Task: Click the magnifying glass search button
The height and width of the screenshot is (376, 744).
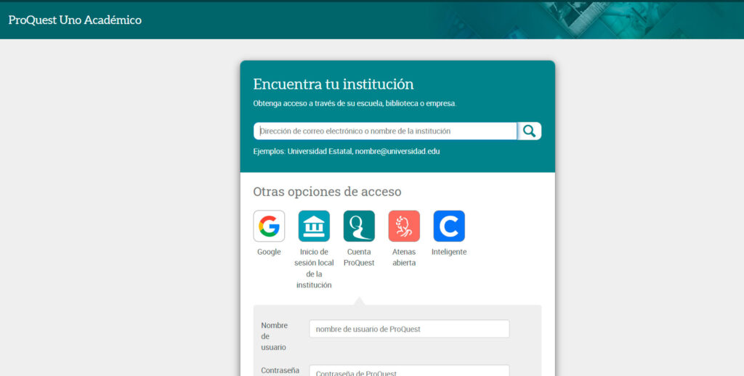Action: (x=529, y=131)
